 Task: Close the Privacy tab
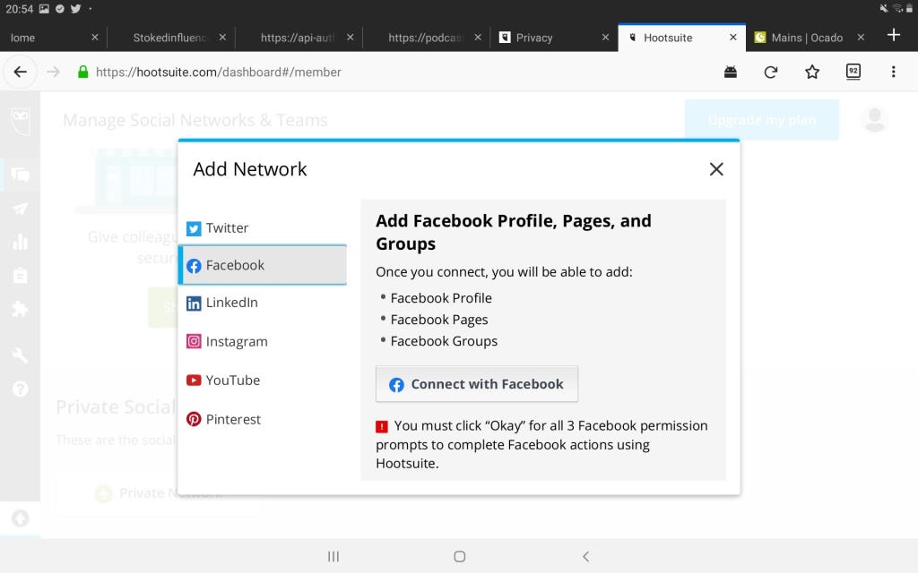(x=605, y=38)
